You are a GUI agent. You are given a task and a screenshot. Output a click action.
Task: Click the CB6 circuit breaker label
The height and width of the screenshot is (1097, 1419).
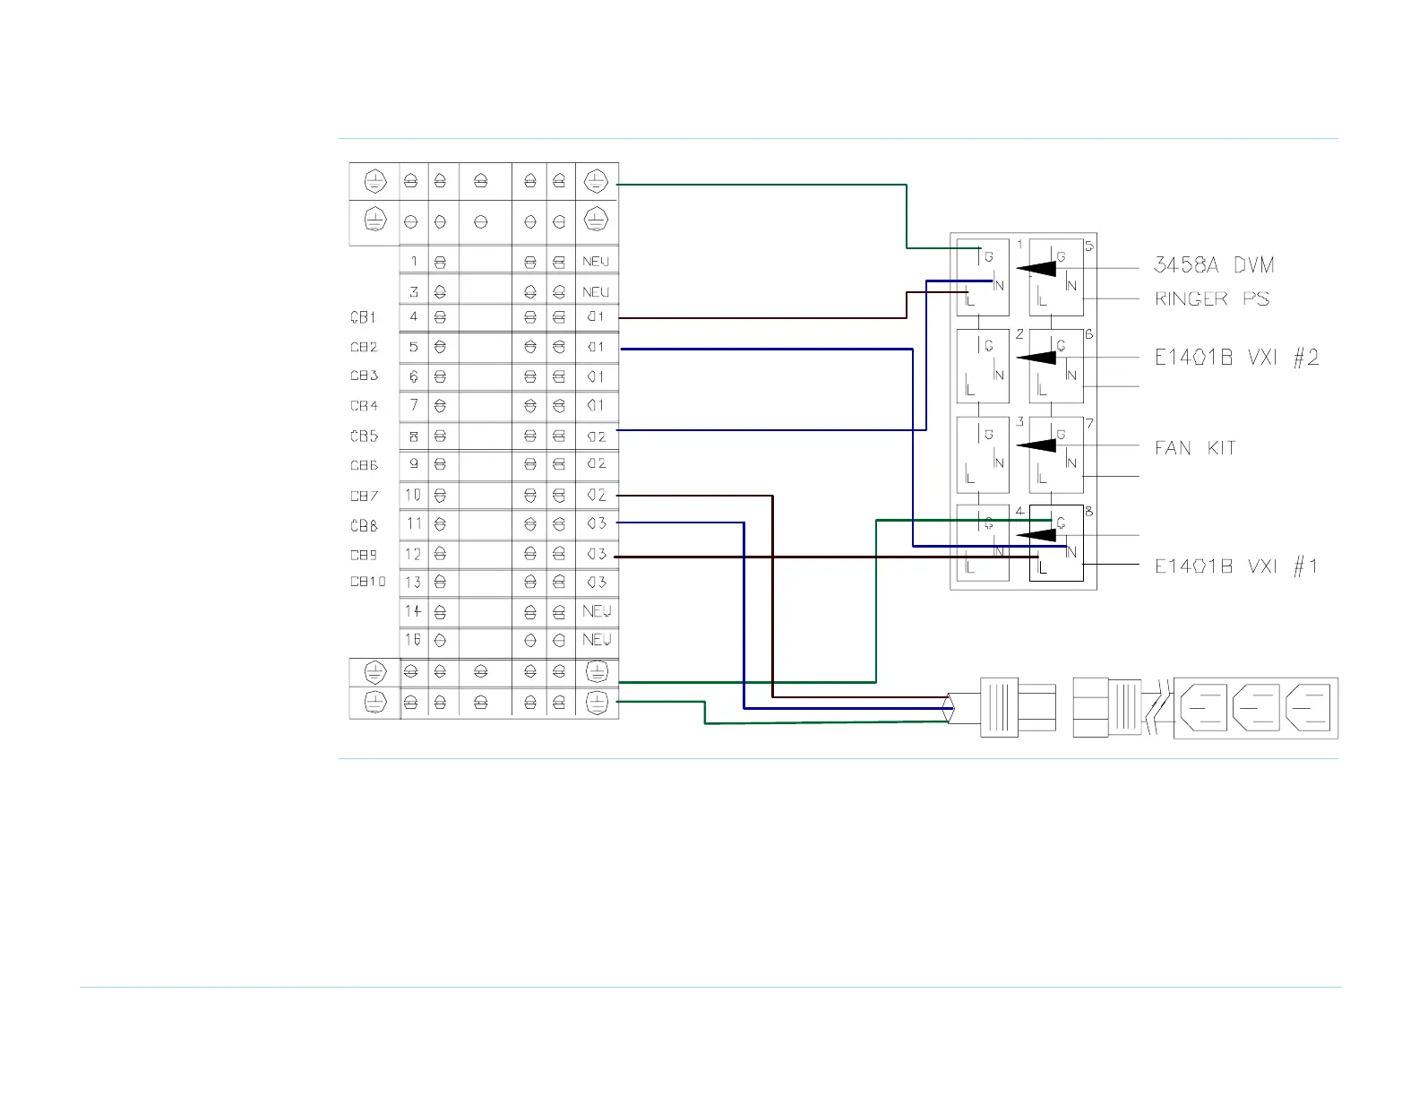point(364,465)
